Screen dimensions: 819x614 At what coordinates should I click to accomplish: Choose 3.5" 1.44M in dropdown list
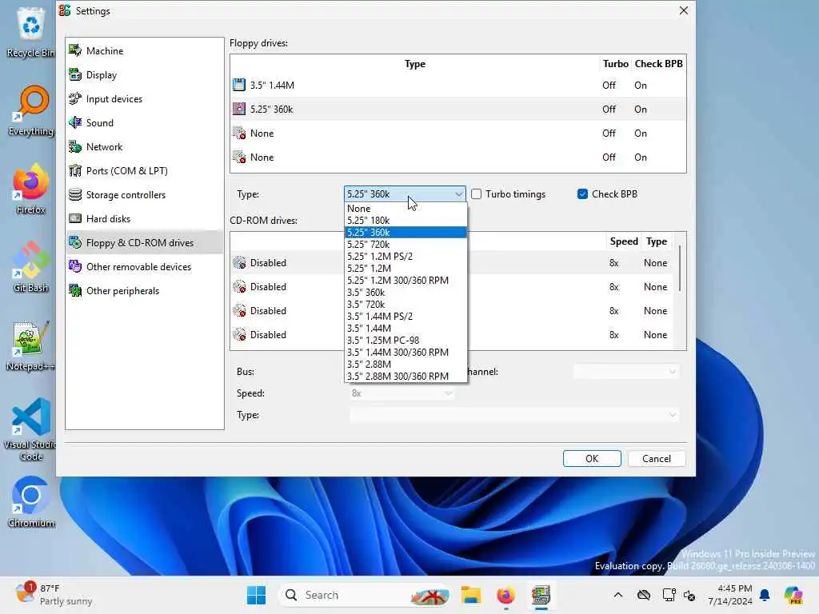406,329
